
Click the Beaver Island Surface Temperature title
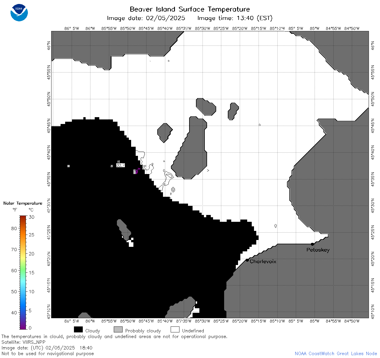[190, 9]
